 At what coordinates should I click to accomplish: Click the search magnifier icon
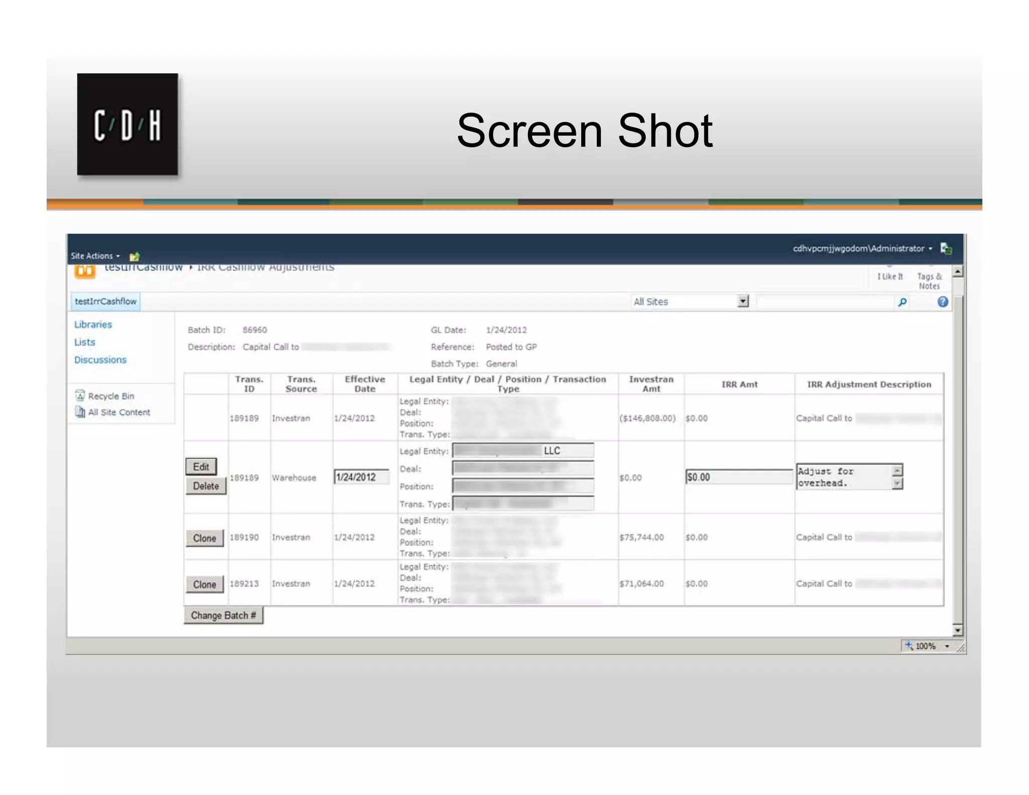click(x=902, y=302)
